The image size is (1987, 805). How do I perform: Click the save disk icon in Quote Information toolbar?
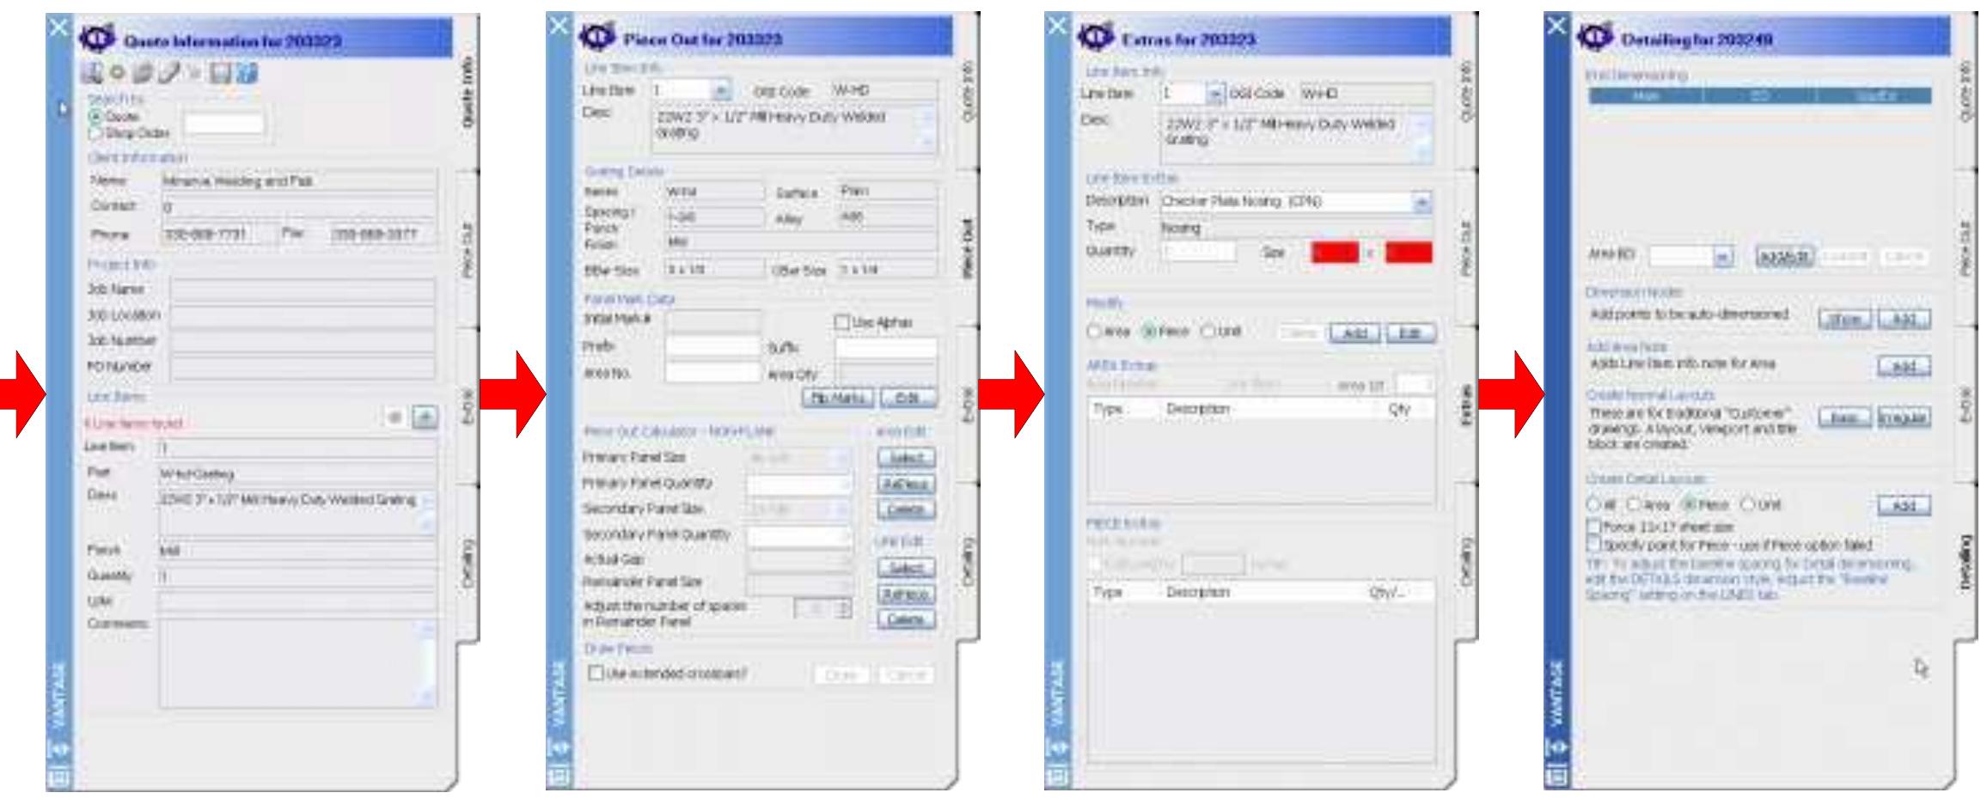pyautogui.click(x=221, y=74)
